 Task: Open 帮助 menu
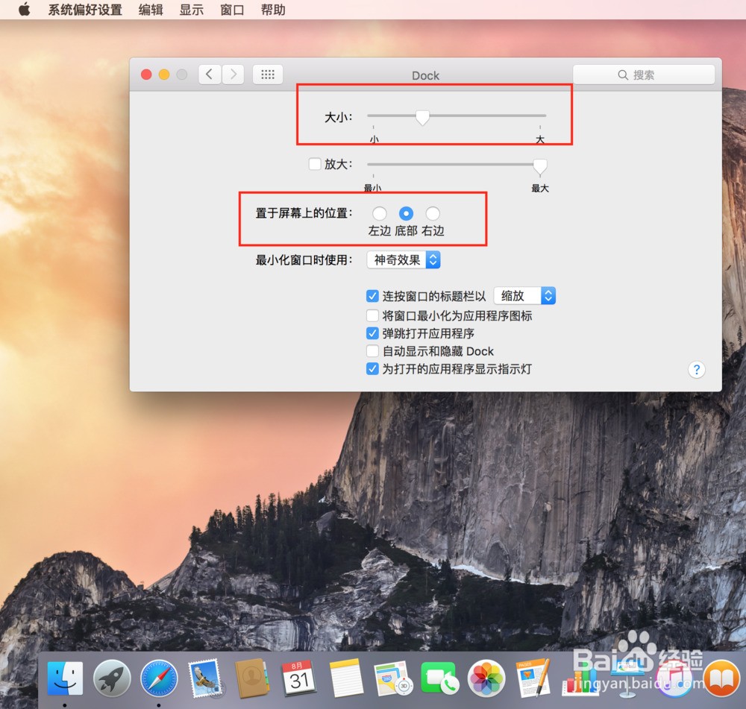click(x=273, y=10)
